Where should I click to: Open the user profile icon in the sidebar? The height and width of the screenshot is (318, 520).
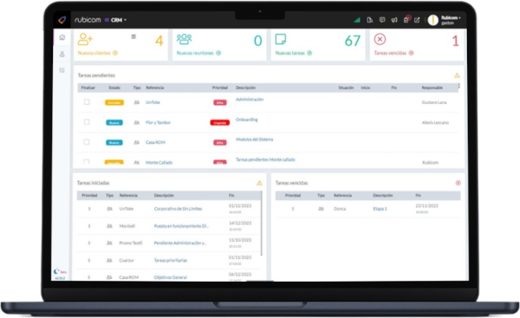click(62, 54)
